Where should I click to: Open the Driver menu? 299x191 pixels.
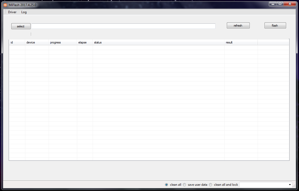coord(12,12)
